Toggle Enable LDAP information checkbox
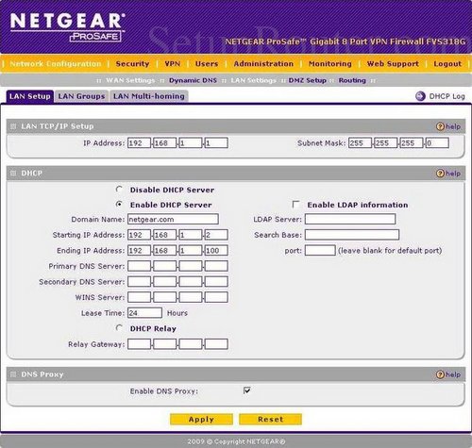 coord(295,205)
